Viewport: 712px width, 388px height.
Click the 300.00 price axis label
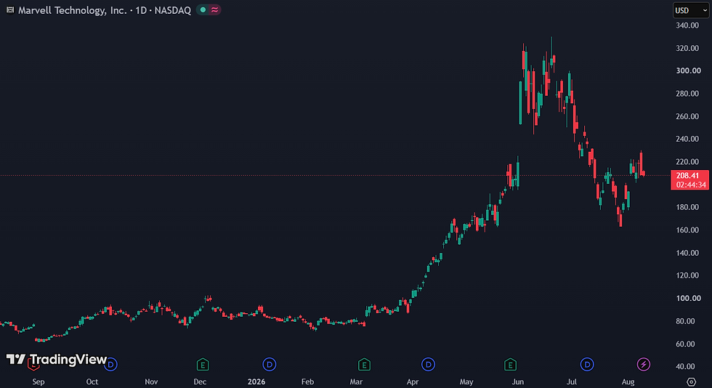coord(689,71)
